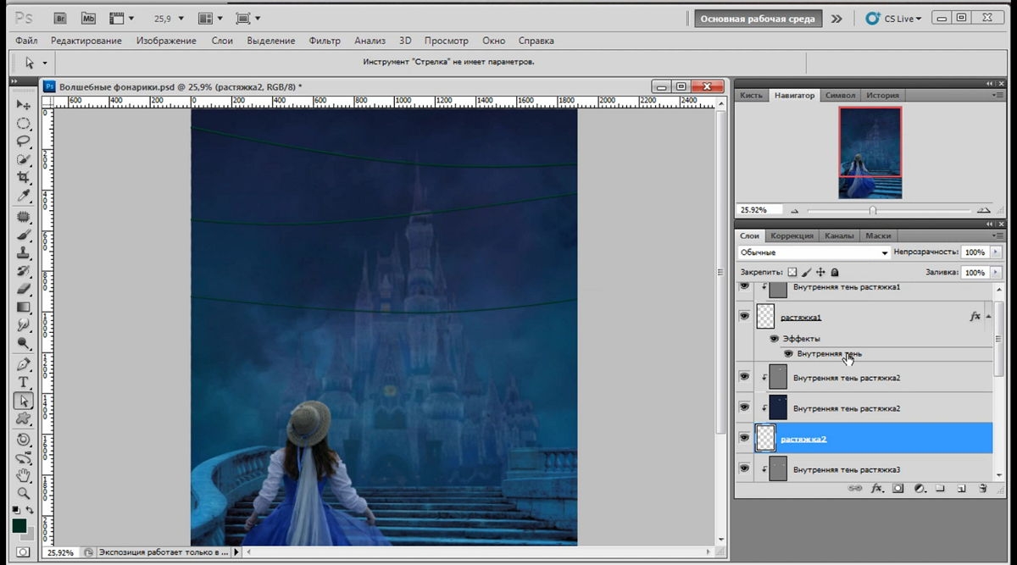Open the Заливка fill slider arrow

(x=995, y=273)
